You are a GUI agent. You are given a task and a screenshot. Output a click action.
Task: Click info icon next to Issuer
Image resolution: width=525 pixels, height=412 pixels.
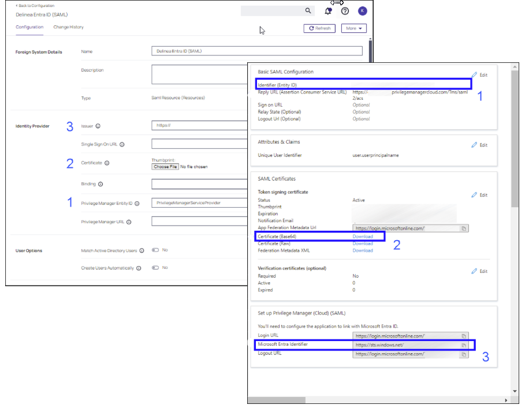pyautogui.click(x=98, y=126)
